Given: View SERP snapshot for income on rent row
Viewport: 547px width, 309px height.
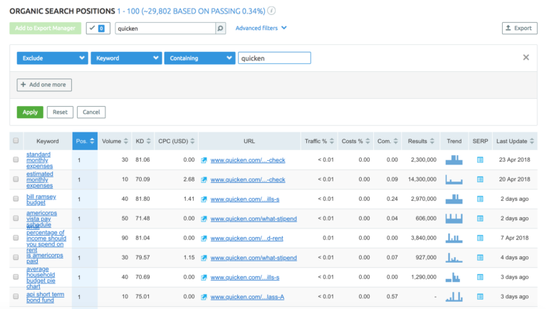Looking at the screenshot, I should click(480, 238).
